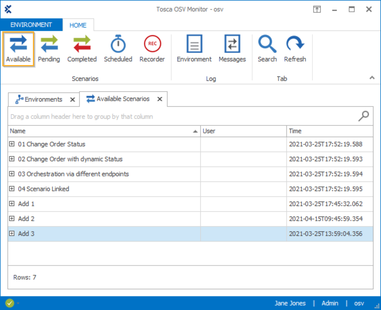Show Pending scenarios
381x310 pixels.
pos(49,49)
